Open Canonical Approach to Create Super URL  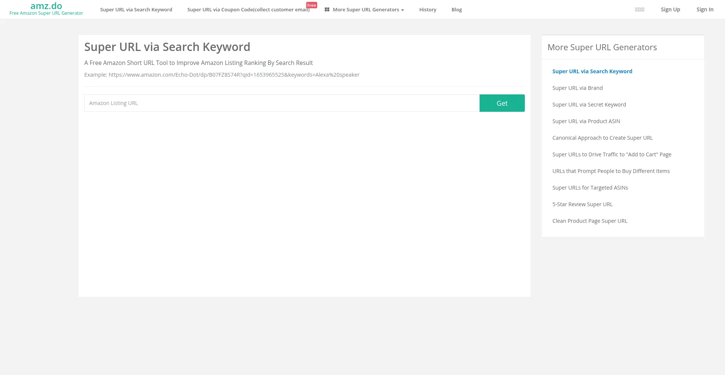coord(602,138)
